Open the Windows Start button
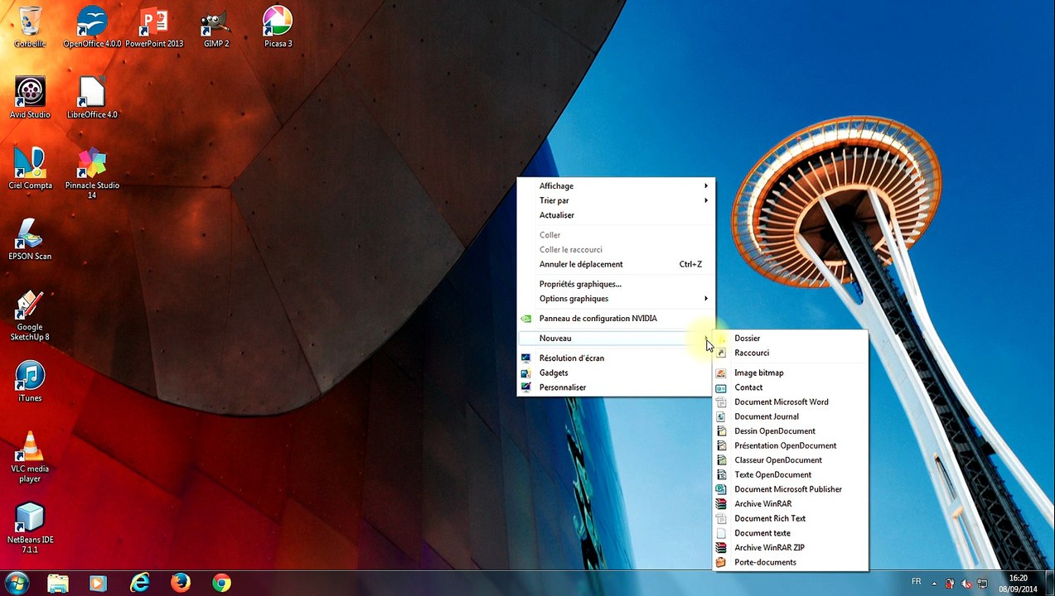1055x596 pixels. [x=17, y=583]
